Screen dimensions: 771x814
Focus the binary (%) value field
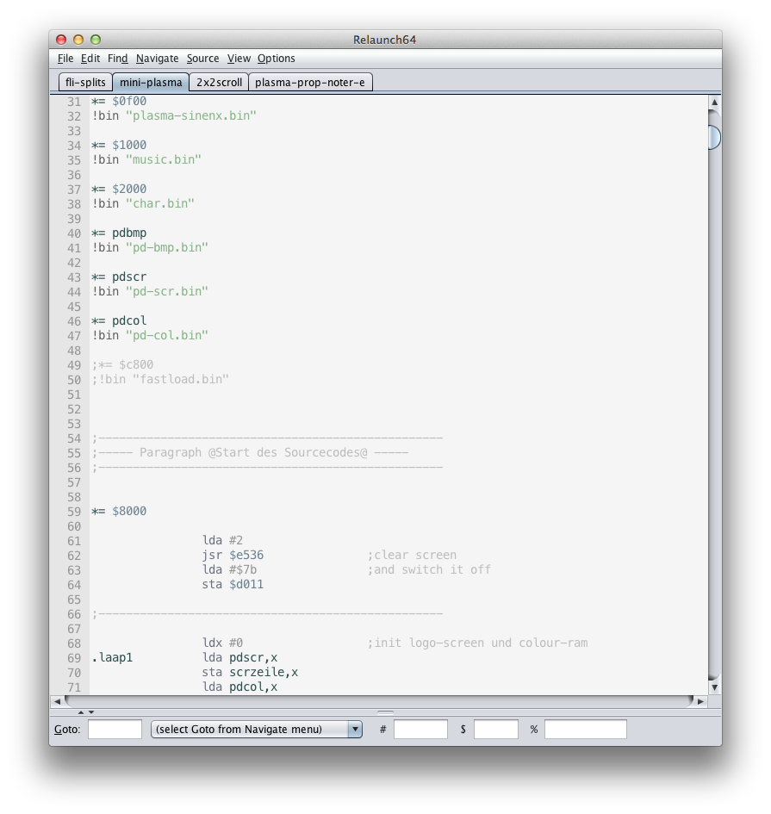[585, 730]
